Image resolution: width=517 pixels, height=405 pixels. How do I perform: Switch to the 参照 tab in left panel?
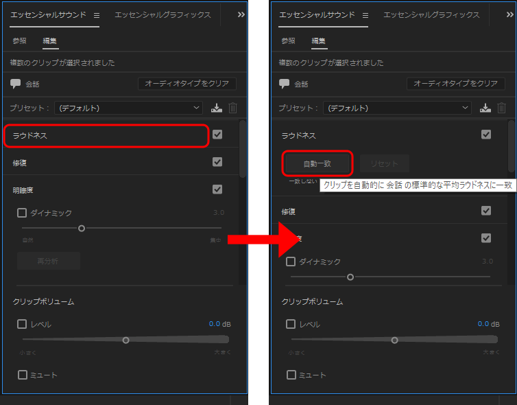coord(19,40)
